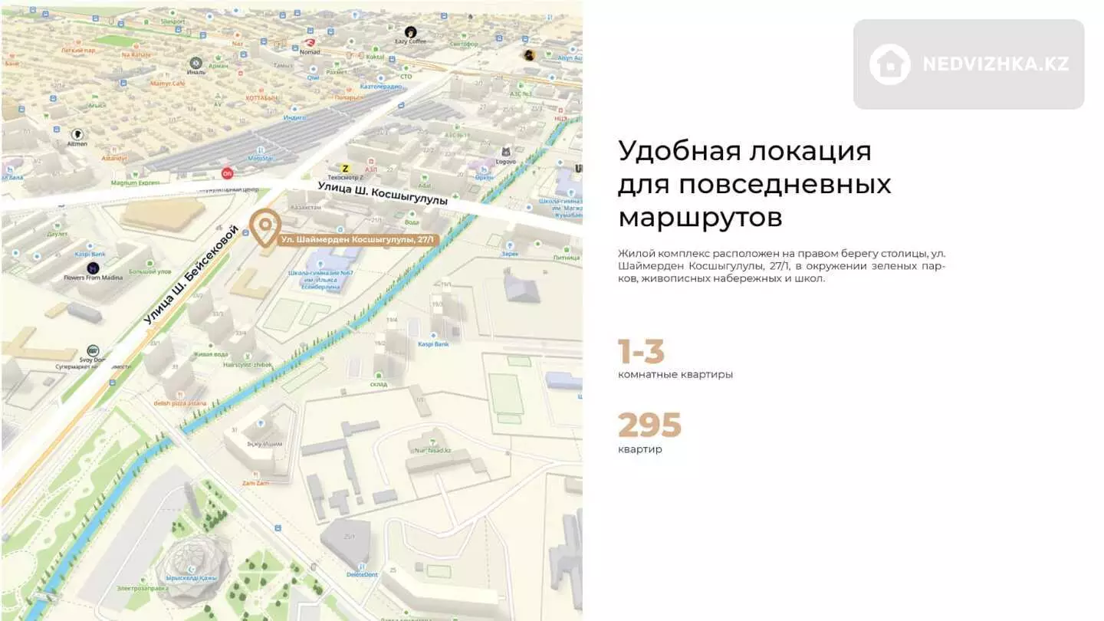Image resolution: width=1104 pixels, height=621 pixels.
Task: Open the Zam Zam restaurant label
Action: pyautogui.click(x=255, y=483)
